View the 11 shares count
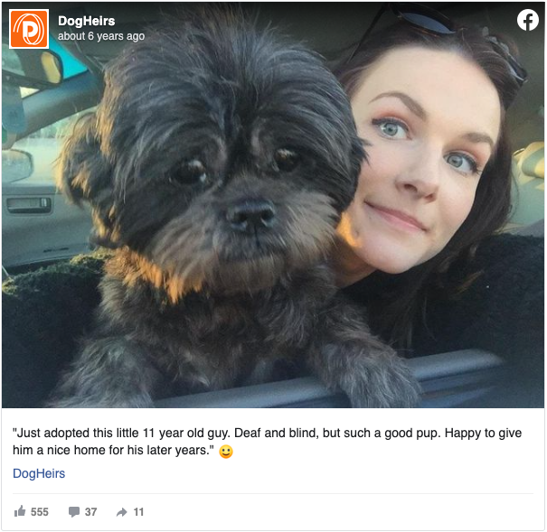 (138, 512)
